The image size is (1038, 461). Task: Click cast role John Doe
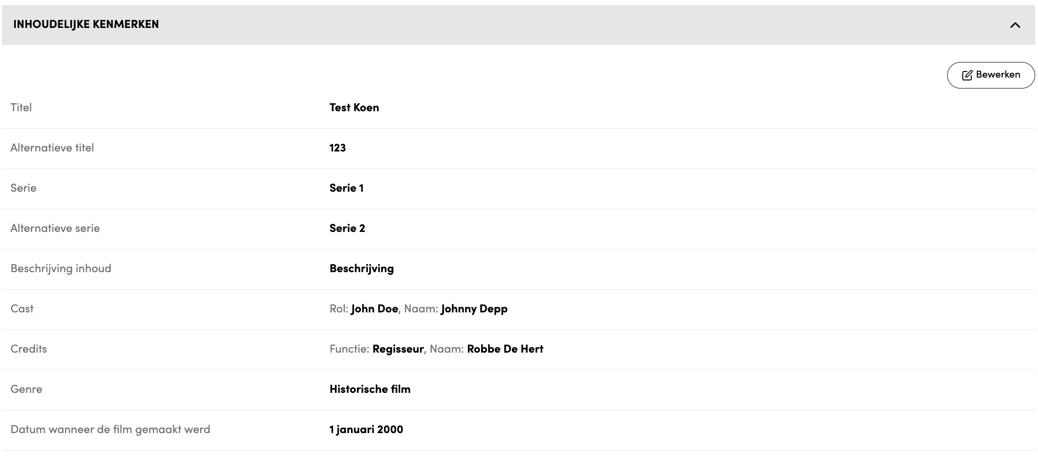(374, 309)
